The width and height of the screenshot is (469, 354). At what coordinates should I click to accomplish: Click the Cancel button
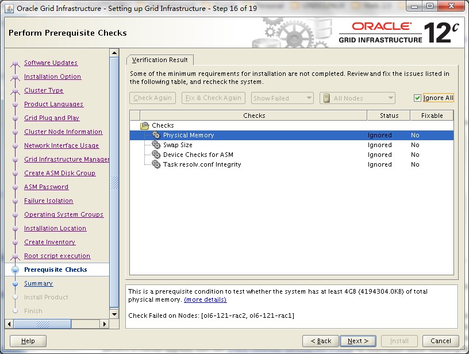(441, 341)
